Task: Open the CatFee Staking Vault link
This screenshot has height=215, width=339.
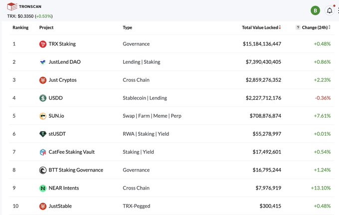Action: tap(72, 152)
